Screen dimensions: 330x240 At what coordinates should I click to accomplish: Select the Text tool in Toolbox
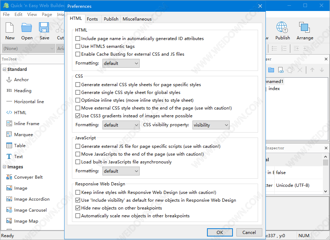pyautogui.click(x=15, y=156)
